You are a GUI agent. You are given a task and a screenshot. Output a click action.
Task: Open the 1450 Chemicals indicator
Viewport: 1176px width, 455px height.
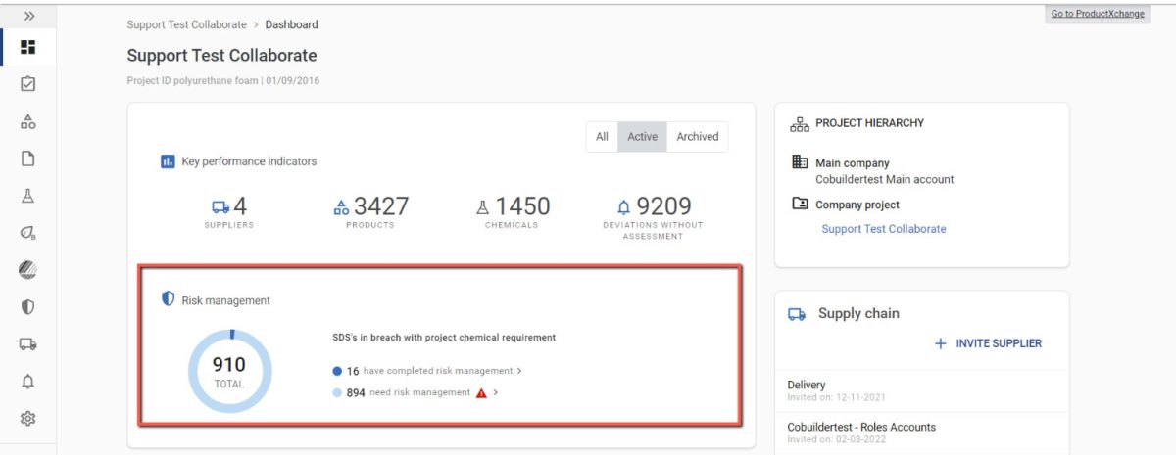pyautogui.click(x=513, y=212)
